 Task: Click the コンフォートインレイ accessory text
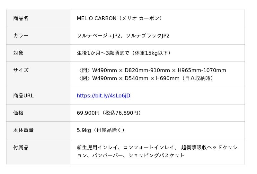tap(149, 148)
